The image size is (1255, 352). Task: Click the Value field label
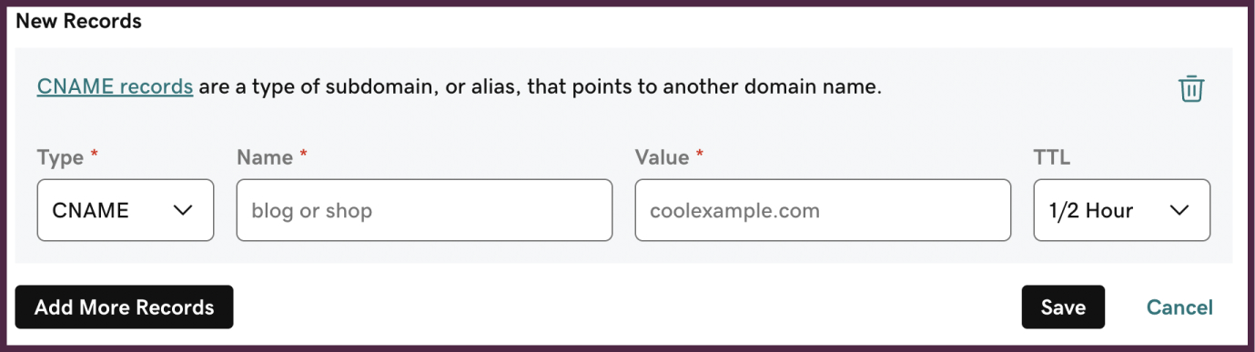click(662, 157)
